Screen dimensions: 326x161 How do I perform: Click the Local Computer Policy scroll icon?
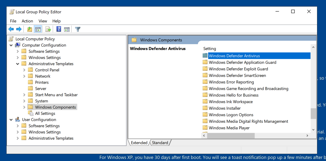pyautogui.click(x=11, y=39)
